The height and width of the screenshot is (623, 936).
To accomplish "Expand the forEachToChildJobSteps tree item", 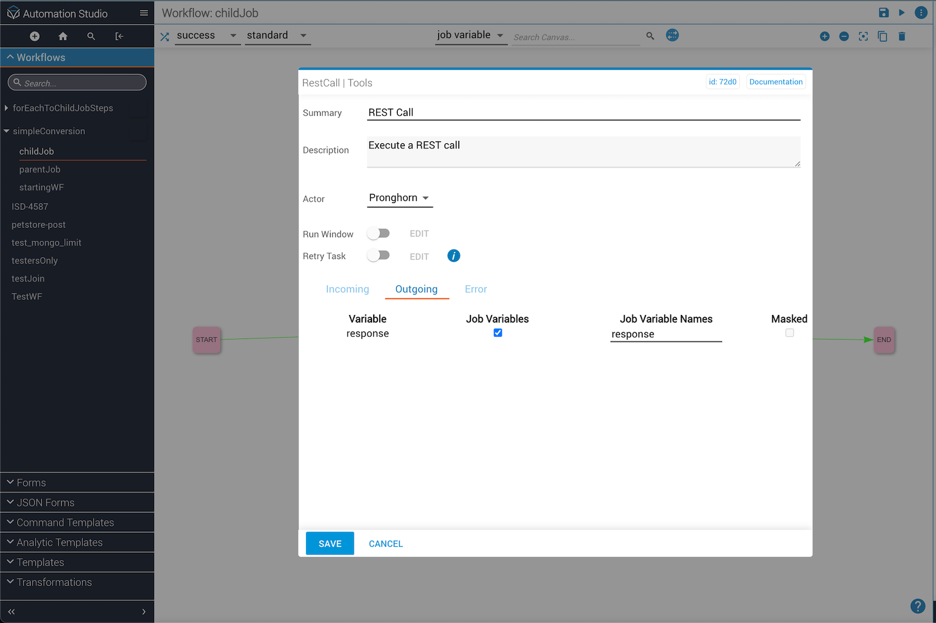I will 6,108.
